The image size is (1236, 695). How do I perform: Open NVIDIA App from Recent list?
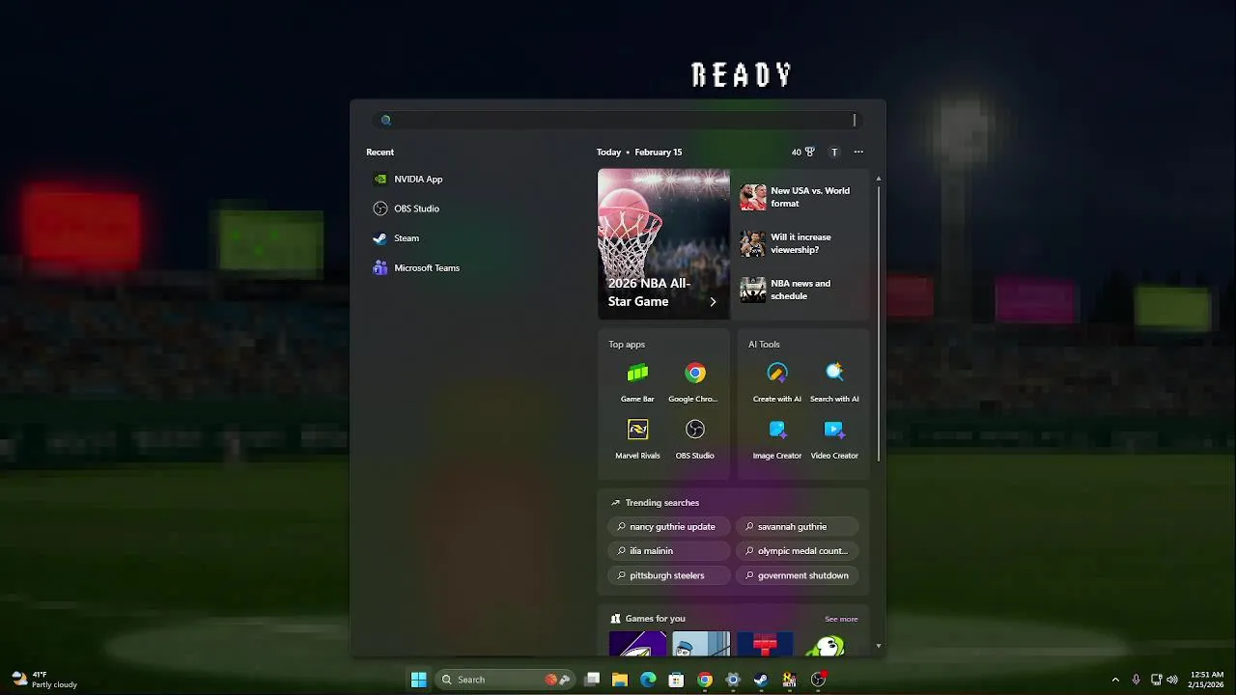pos(407,179)
